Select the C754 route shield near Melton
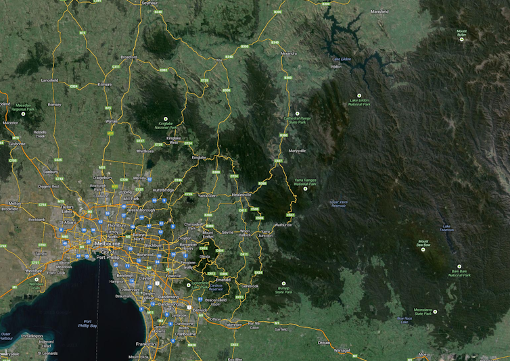The height and width of the screenshot is (361, 510). (x=43, y=205)
